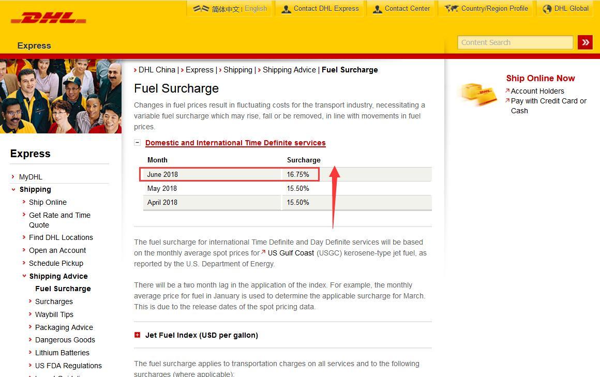Open Shipping Advice in sidebar

58,276
